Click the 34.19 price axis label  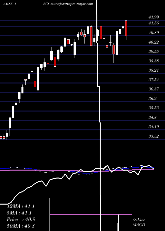coord(154,126)
